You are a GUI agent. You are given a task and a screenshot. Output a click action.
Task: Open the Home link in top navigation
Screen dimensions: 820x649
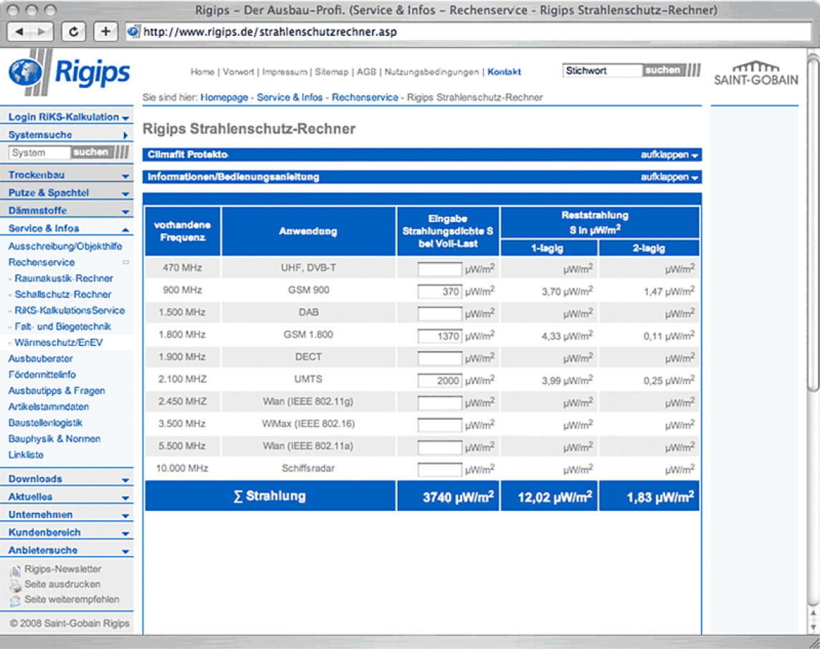coord(202,72)
